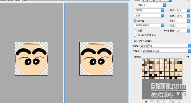Click the Web 靠色 0% value field
Screen dimensions: 191x103
click(x=182, y=31)
